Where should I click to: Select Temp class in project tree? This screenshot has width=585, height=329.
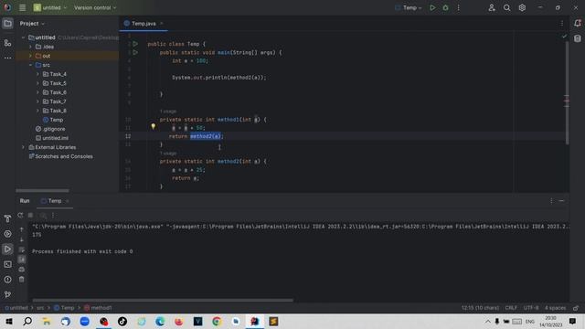[53, 120]
